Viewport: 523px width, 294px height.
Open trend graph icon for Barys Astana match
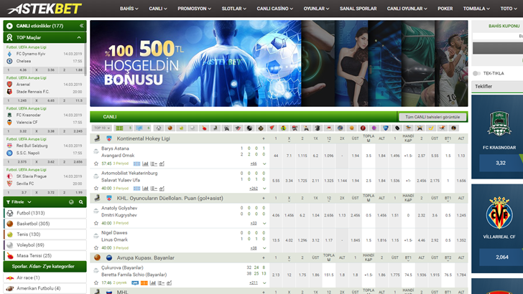pyautogui.click(x=162, y=163)
